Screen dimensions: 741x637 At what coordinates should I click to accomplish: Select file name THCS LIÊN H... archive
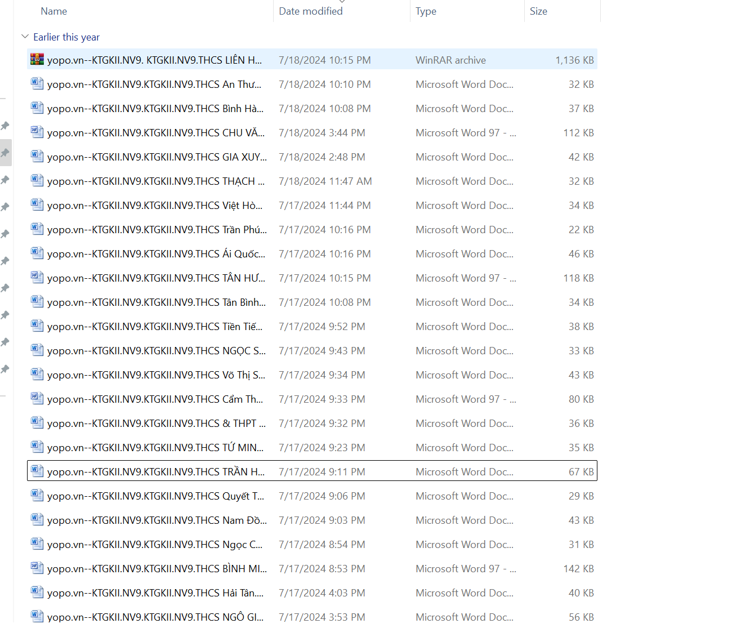tap(154, 60)
